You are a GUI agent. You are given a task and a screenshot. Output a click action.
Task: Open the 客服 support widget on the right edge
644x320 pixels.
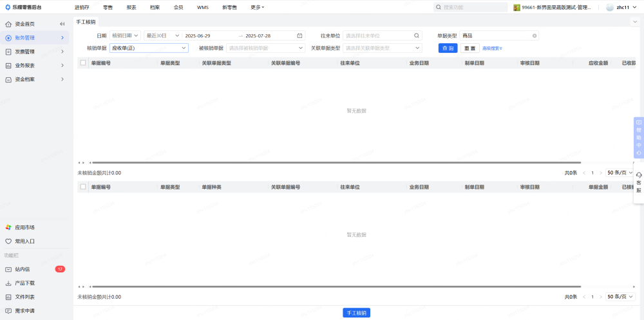pos(638,182)
